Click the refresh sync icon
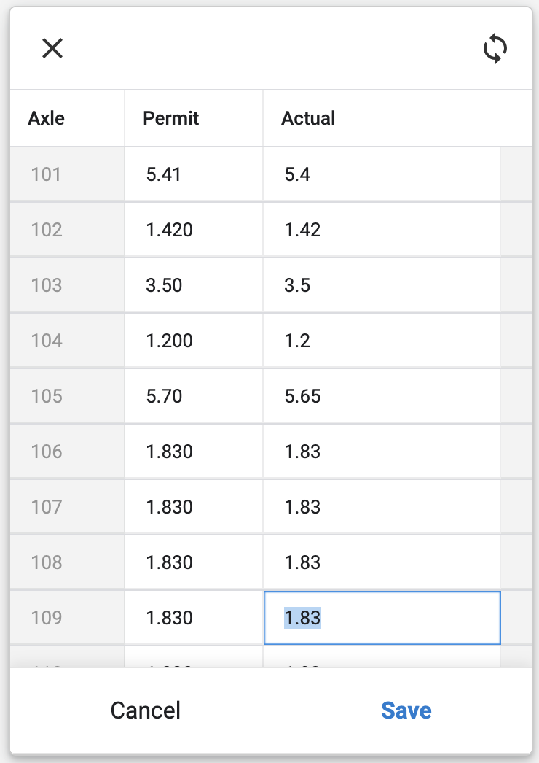 [495, 49]
